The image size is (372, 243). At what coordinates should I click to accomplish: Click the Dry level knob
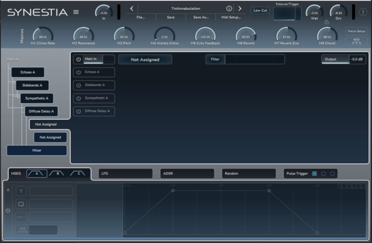[339, 12]
